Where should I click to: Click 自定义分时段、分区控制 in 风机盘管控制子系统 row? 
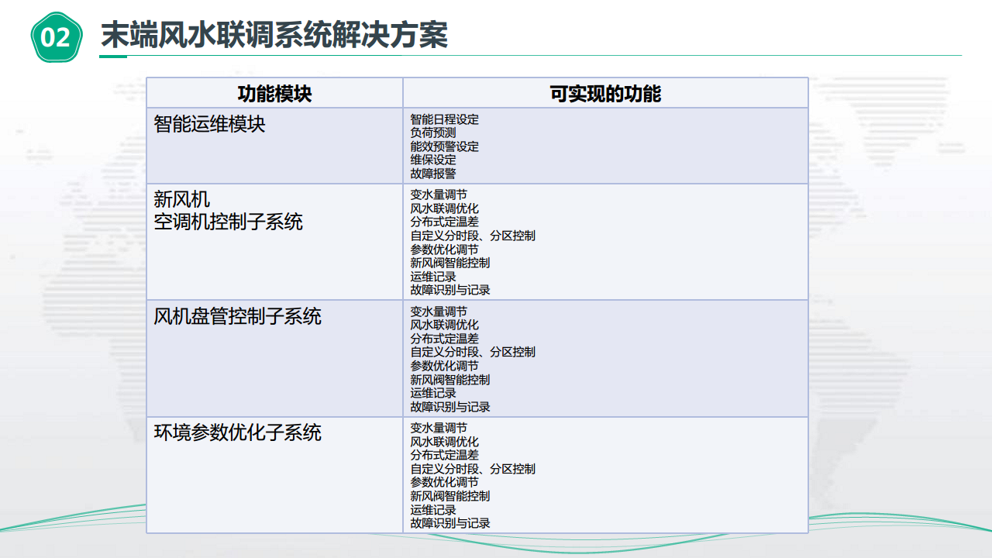click(473, 352)
